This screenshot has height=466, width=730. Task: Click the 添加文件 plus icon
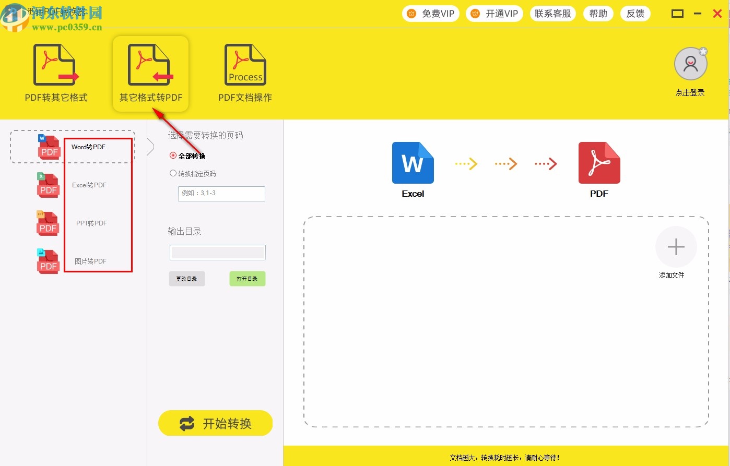click(x=676, y=247)
